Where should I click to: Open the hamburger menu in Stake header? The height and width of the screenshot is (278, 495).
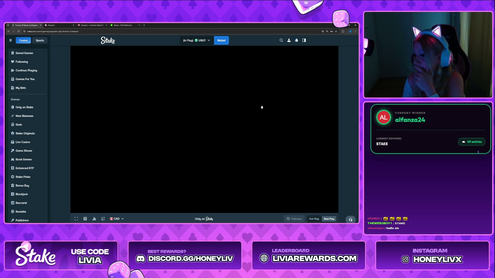(11, 40)
